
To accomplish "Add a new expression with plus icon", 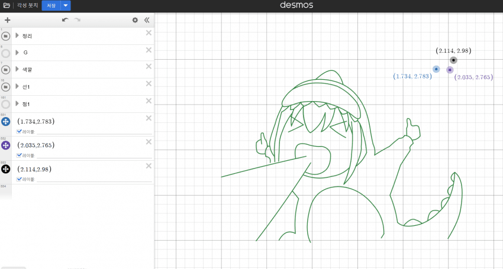I will coord(7,20).
